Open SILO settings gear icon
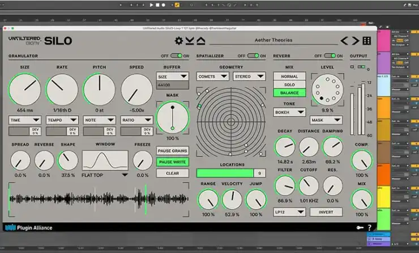Image resolution: width=419 pixels, height=253 pixels. [179, 41]
